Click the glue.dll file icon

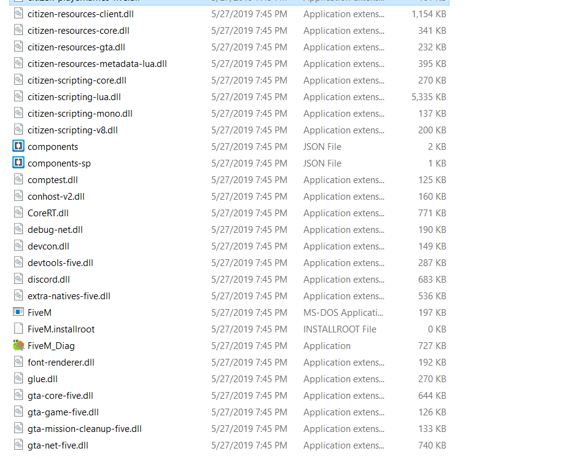18,379
